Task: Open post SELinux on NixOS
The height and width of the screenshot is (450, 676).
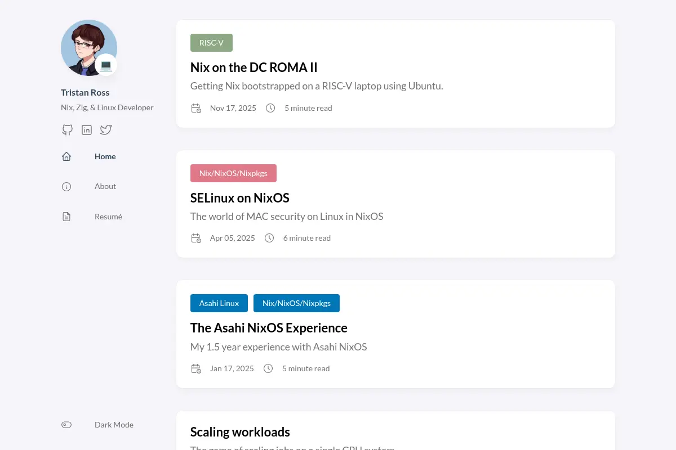Action: click(x=240, y=198)
